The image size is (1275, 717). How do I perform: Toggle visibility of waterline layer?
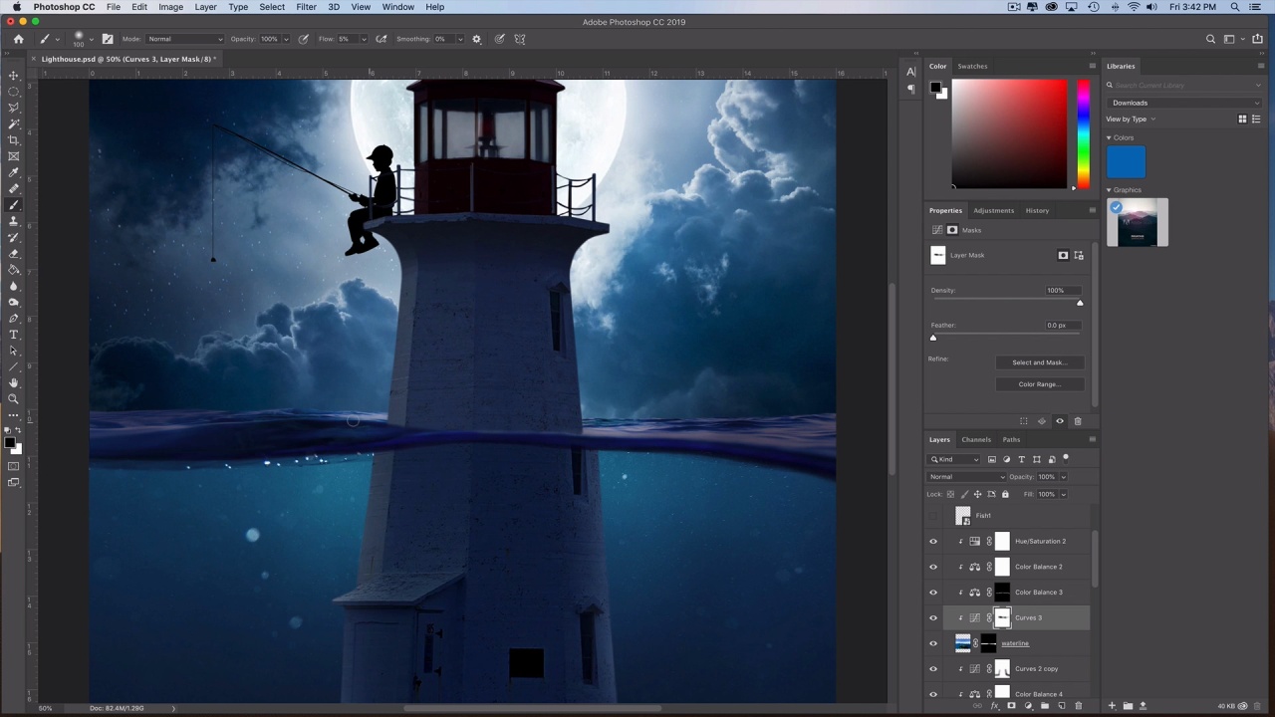point(933,643)
